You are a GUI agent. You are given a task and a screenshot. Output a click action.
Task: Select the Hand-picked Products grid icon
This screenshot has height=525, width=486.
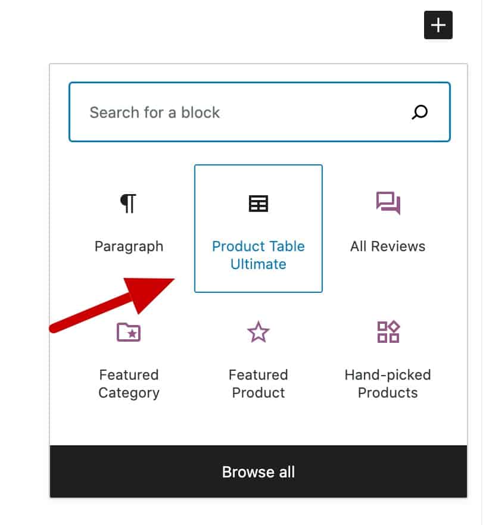pyautogui.click(x=388, y=332)
